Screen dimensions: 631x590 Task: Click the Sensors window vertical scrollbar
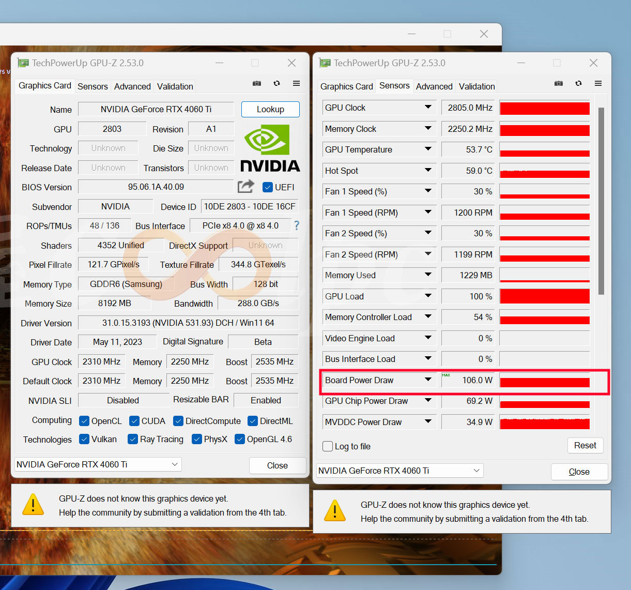click(x=601, y=201)
